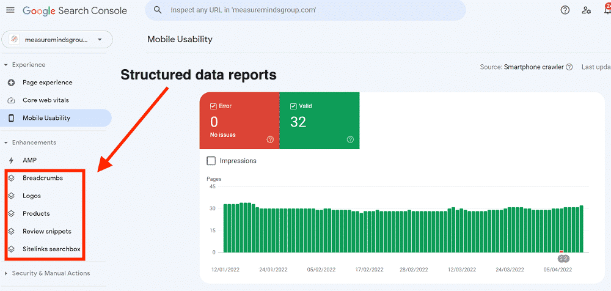The height and width of the screenshot is (291, 611).
Task: Open the user settings icon
Action: pos(587,10)
